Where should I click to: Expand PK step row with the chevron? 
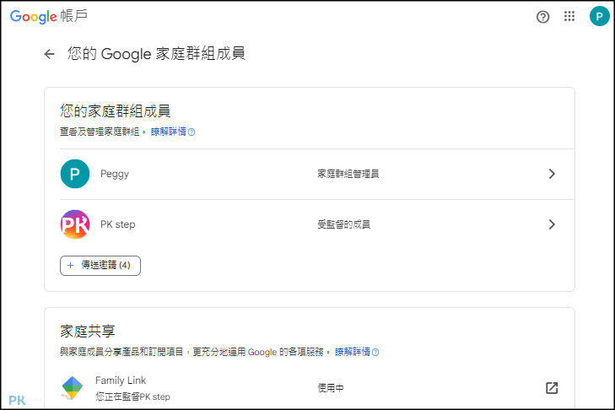tap(552, 224)
